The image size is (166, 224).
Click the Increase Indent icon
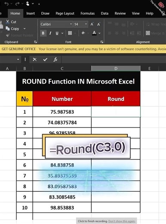tap(139, 33)
